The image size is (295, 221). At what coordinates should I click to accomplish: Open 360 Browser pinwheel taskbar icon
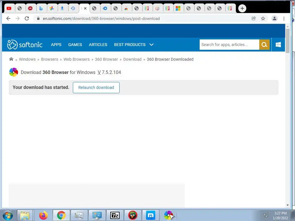point(169,215)
